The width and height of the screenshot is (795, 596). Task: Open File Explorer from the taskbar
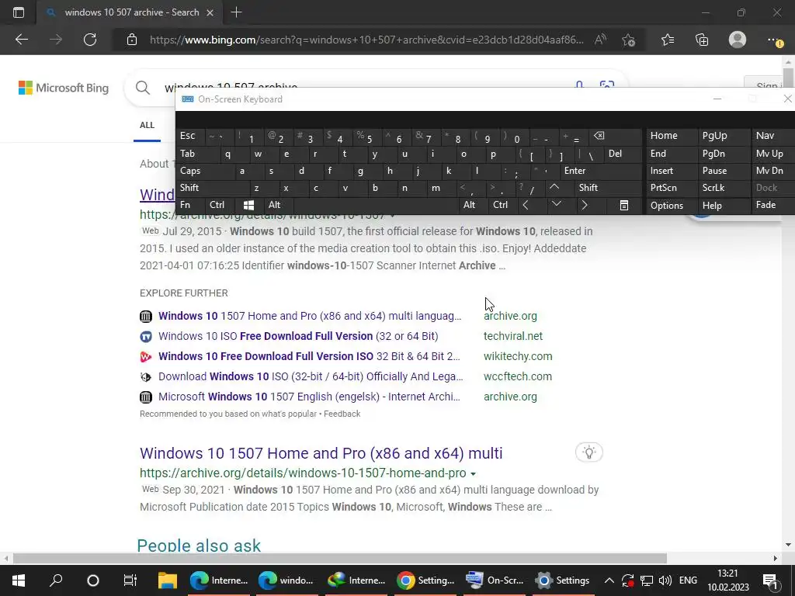pos(168,580)
